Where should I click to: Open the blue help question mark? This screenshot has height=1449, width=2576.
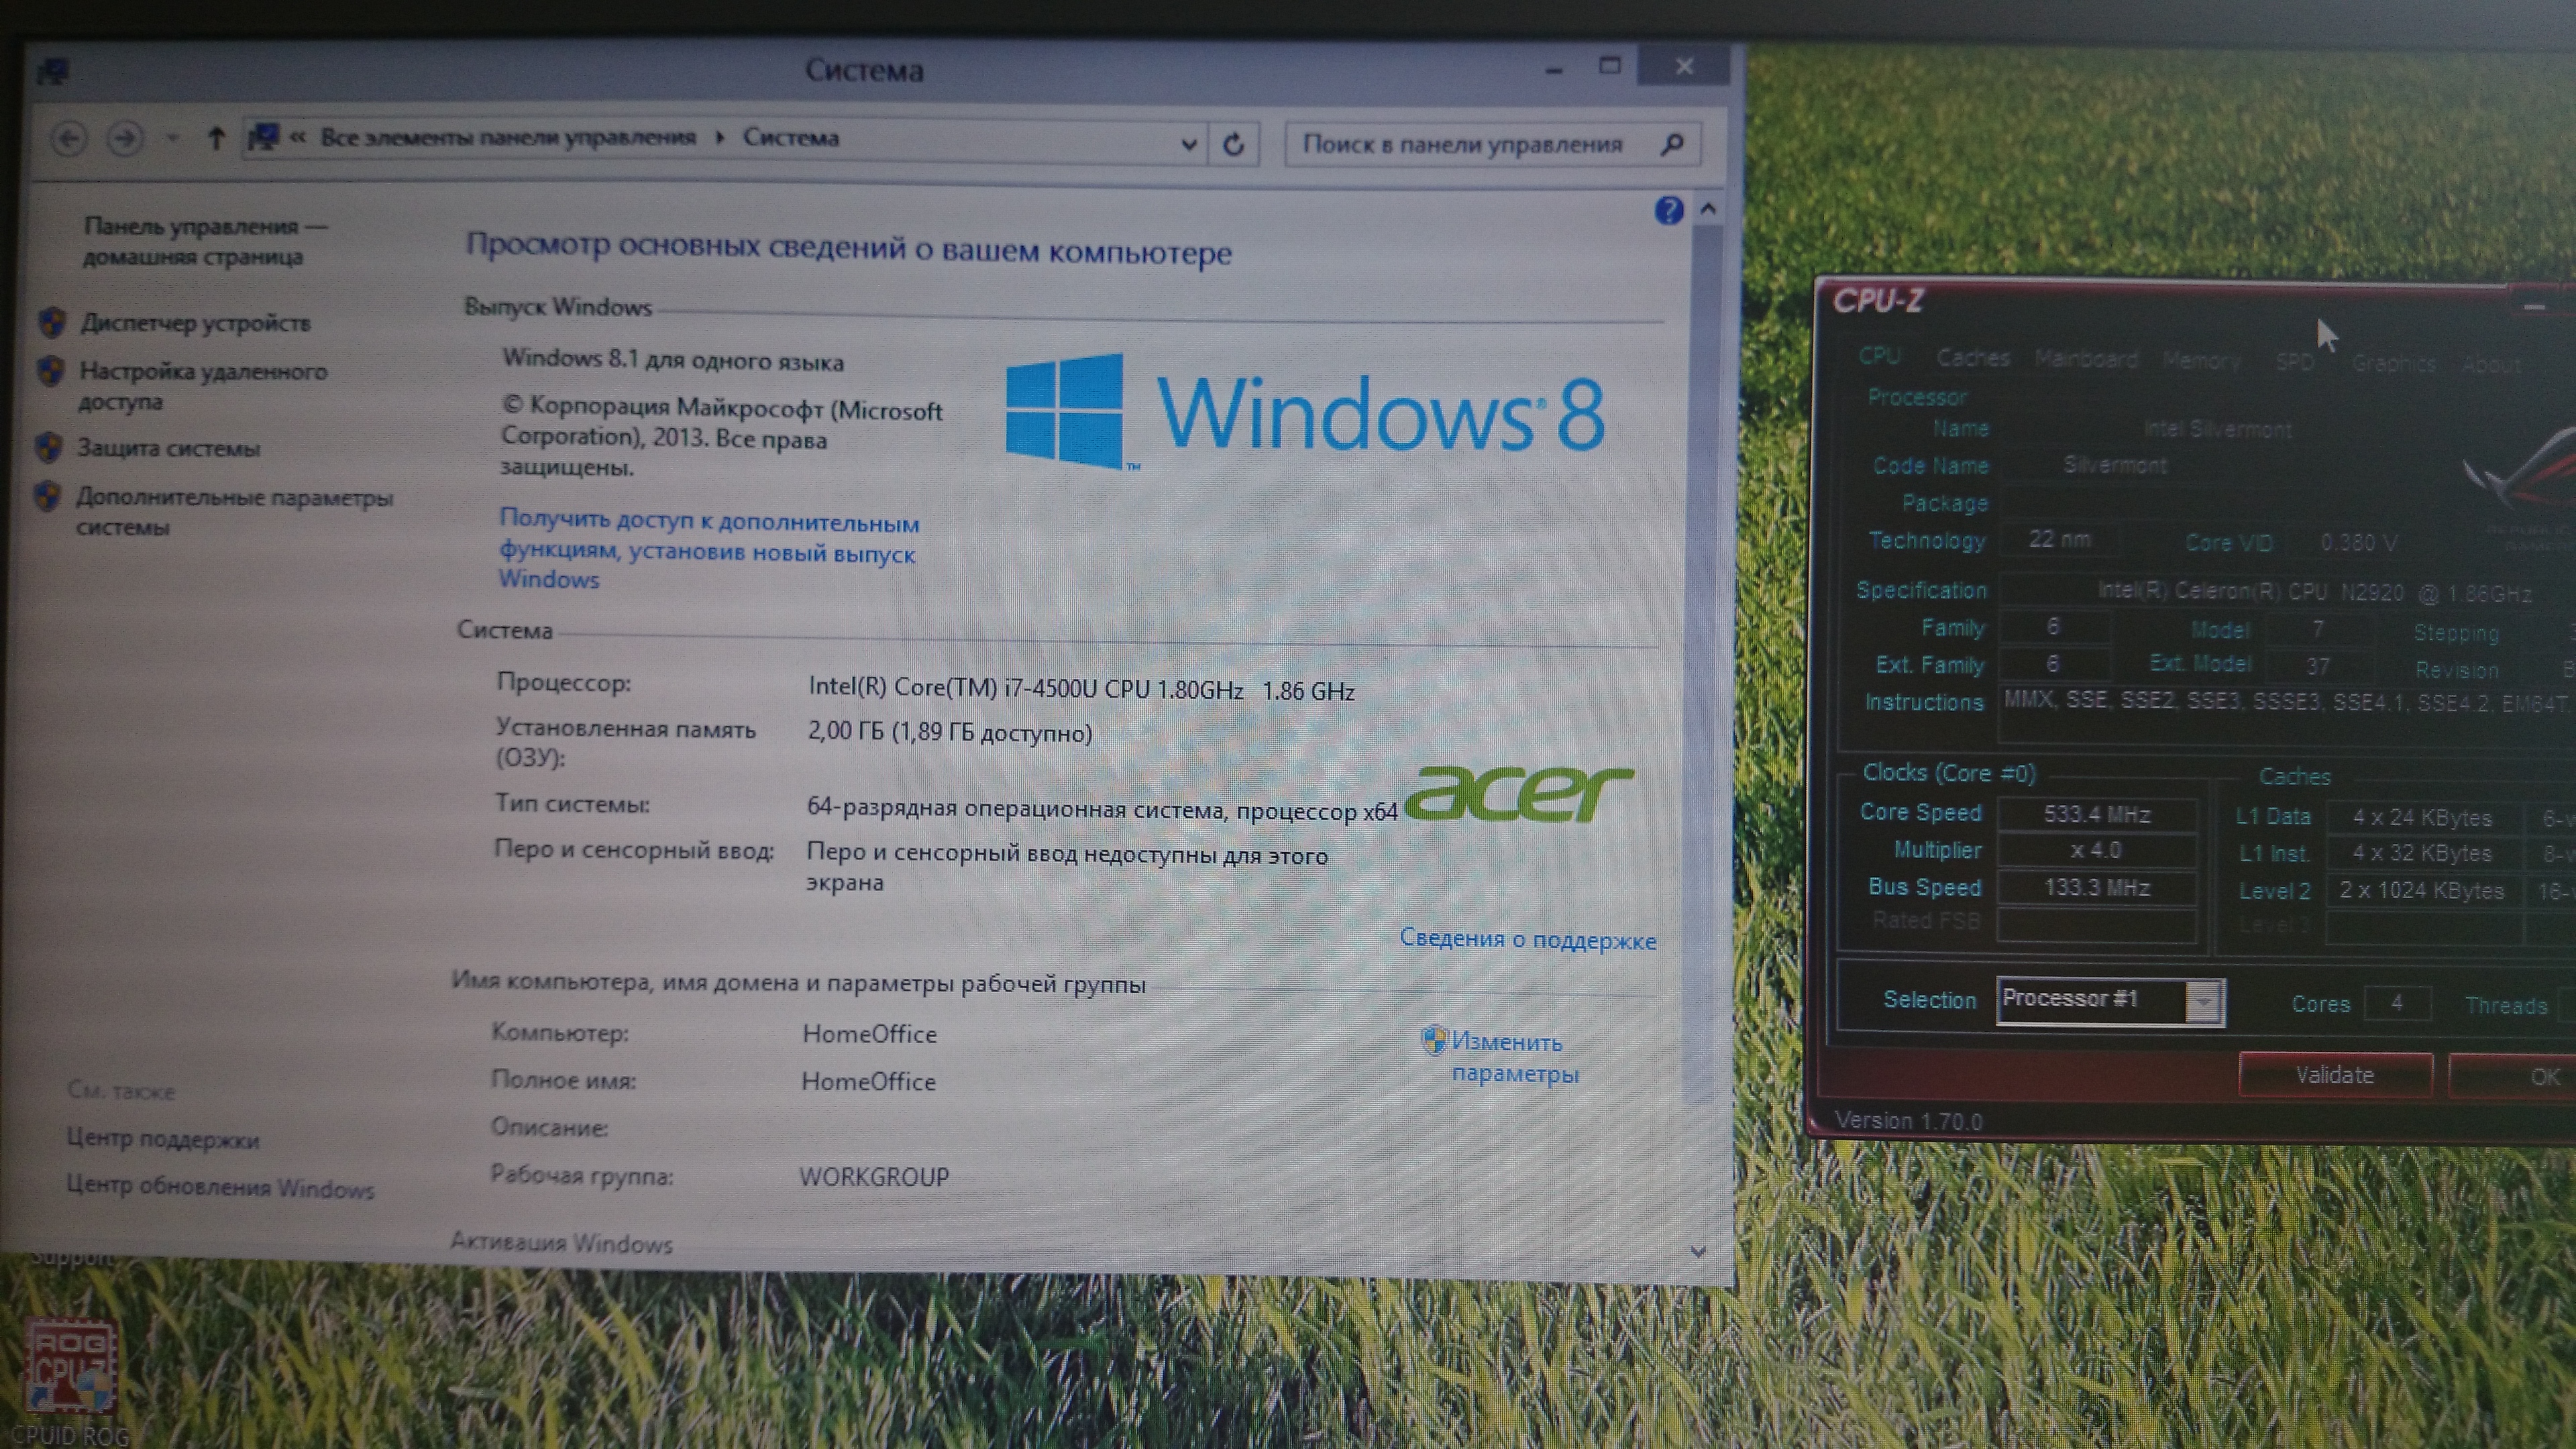pos(1668,211)
